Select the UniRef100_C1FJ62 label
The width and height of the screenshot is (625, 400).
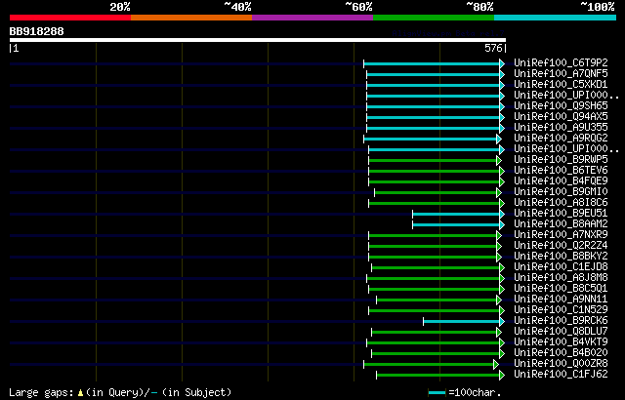[x=561, y=375]
